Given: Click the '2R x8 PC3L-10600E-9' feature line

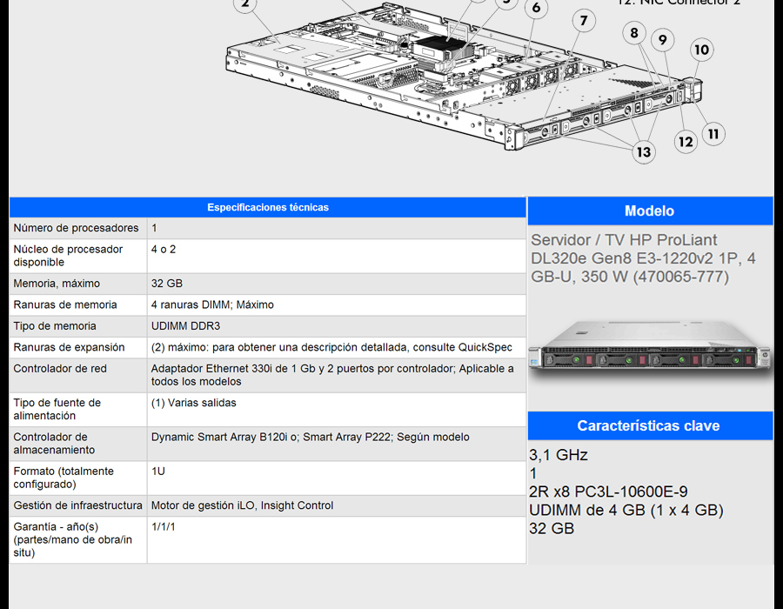Looking at the screenshot, I should [608, 492].
